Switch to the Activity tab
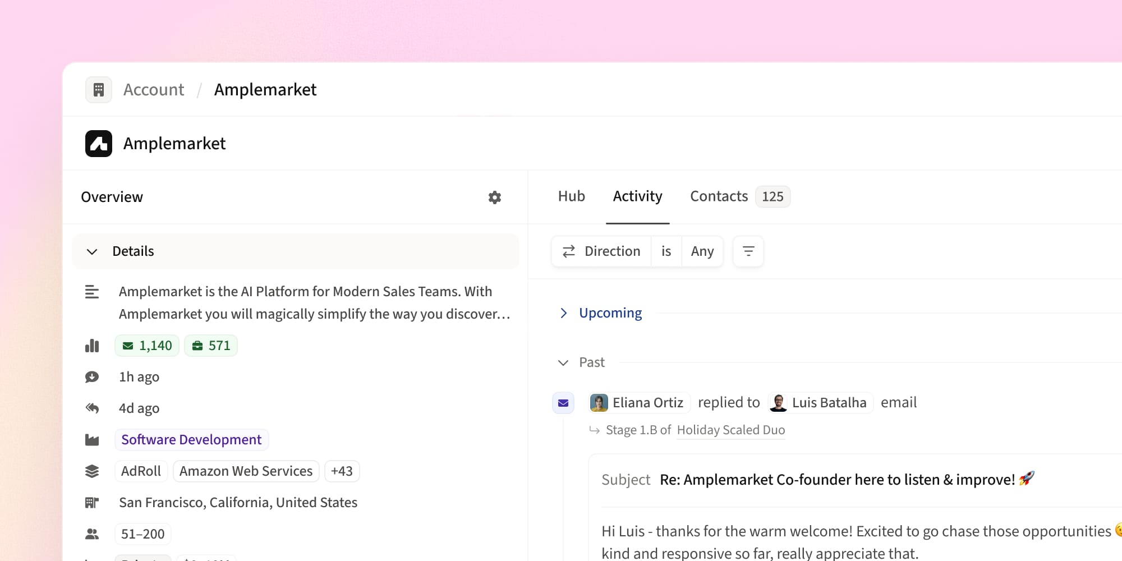 coord(638,196)
